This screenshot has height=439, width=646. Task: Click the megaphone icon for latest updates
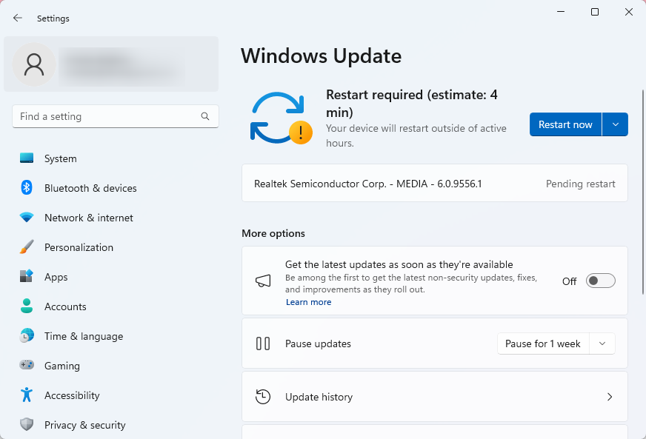coord(263,281)
